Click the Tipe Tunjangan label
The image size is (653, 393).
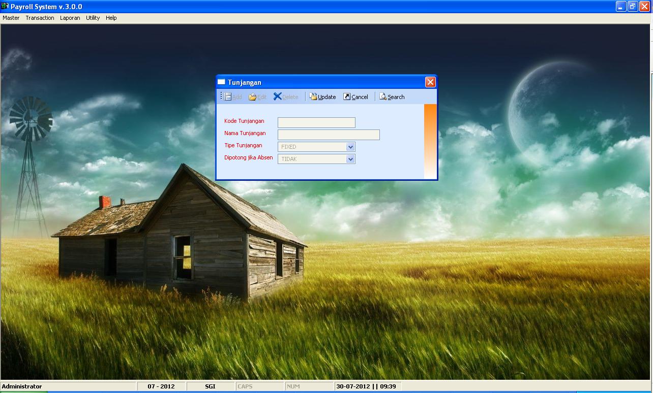tap(243, 145)
